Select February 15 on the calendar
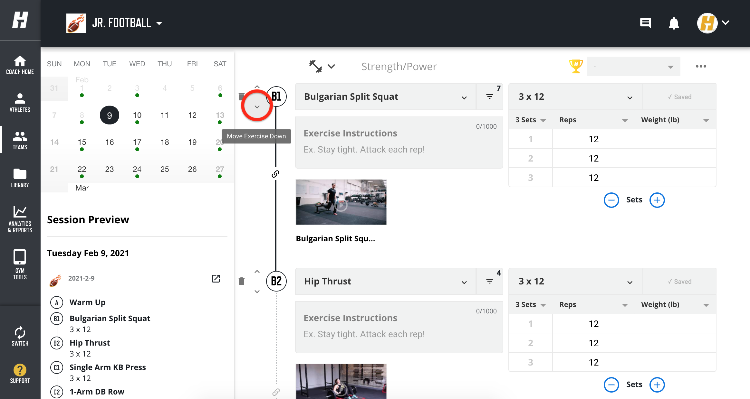 point(82,142)
